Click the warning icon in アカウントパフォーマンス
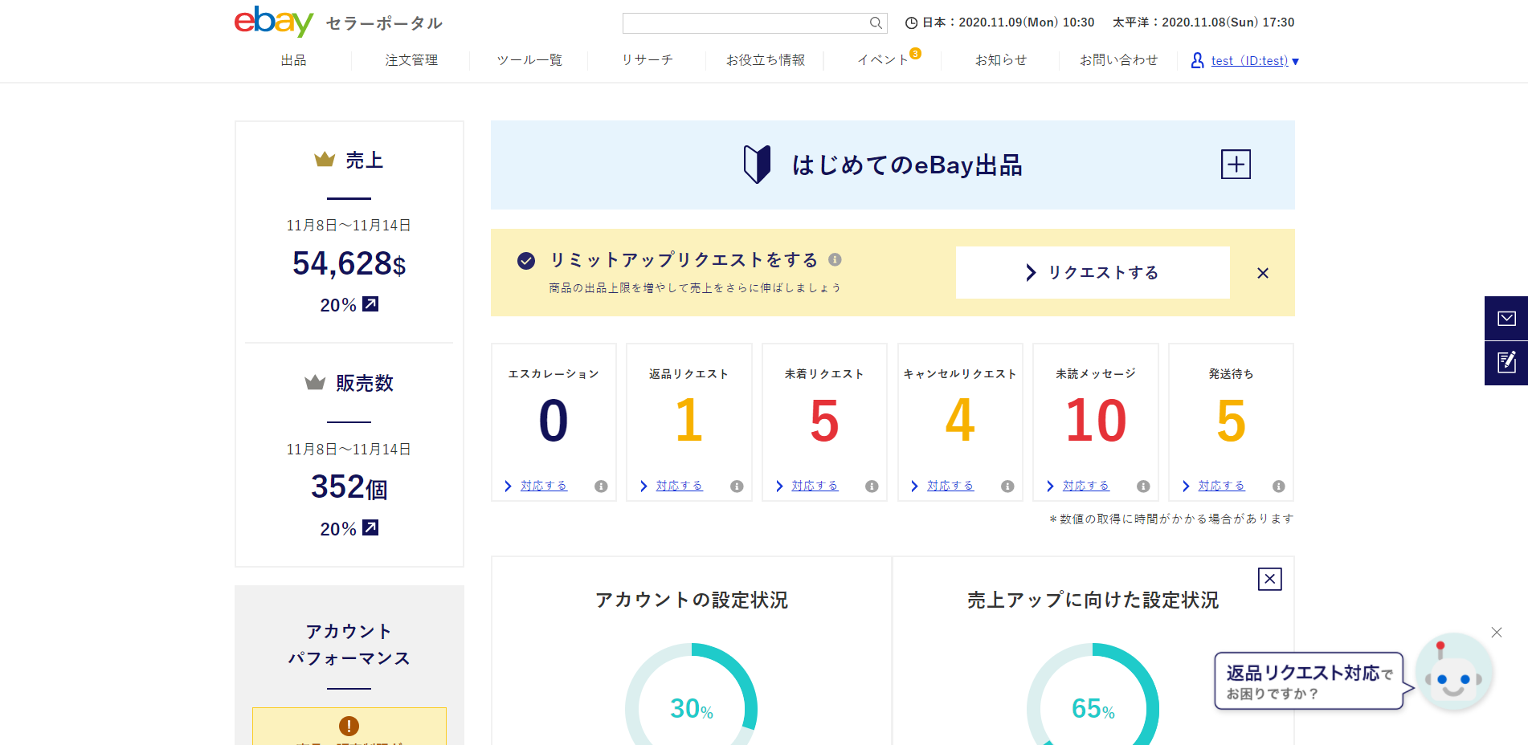This screenshot has width=1528, height=745. [x=349, y=726]
